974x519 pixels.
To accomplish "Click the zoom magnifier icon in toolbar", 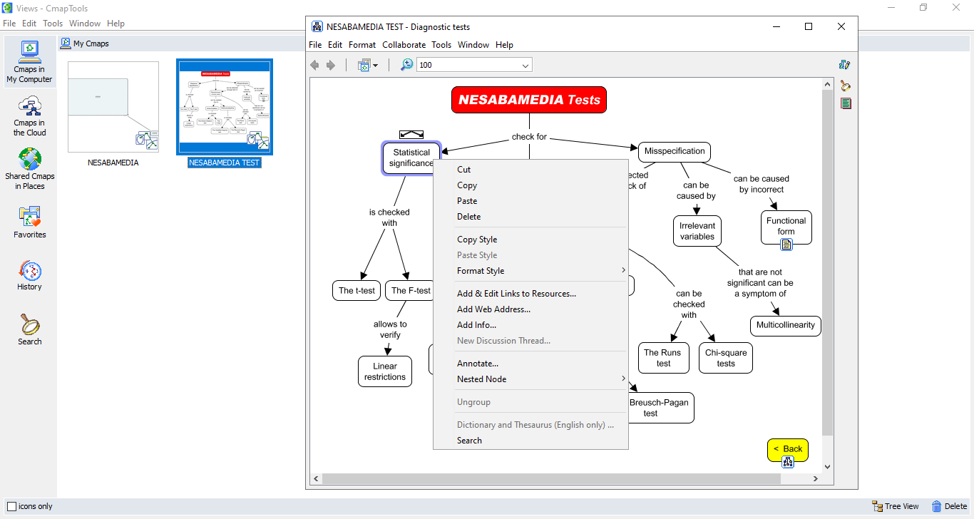I will click(x=406, y=65).
